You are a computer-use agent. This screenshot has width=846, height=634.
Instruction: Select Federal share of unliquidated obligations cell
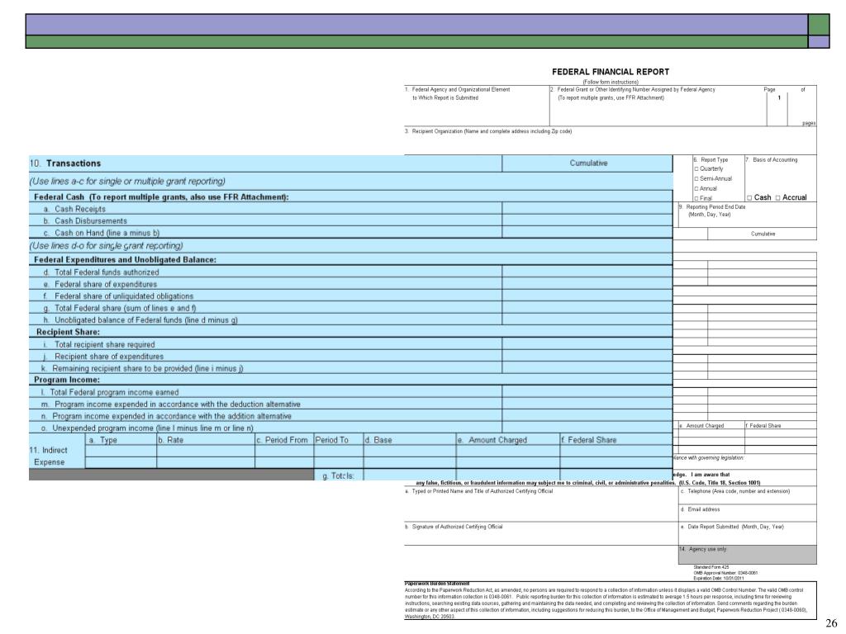[587, 296]
